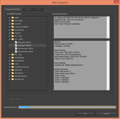Screen dimensions: 120x119
Task: Expand the ARRI presets folder arrow
Action: point(9,18)
